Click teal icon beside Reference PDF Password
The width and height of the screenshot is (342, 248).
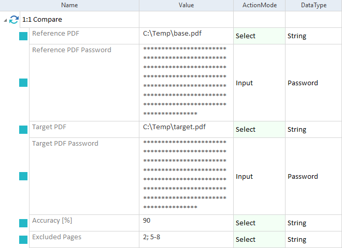[23, 83]
